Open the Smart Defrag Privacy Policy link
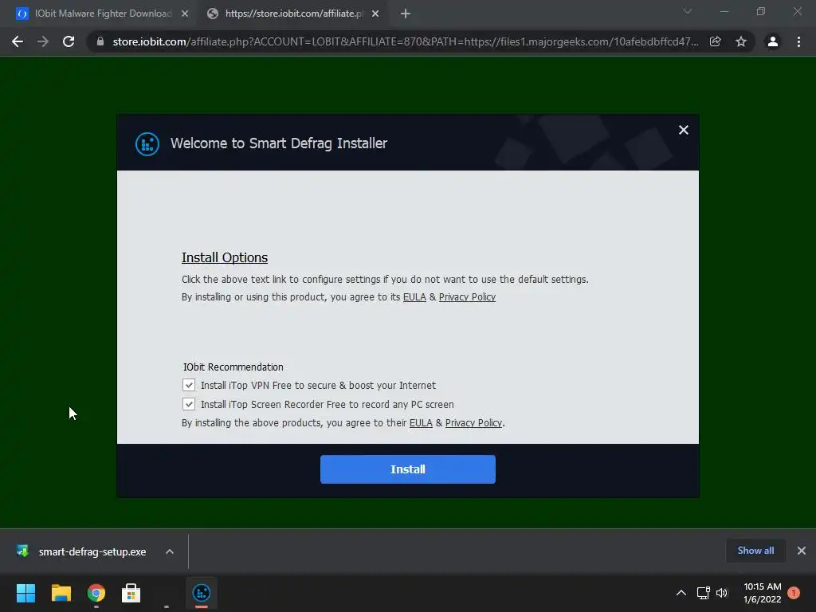The image size is (816, 612). [x=467, y=297]
